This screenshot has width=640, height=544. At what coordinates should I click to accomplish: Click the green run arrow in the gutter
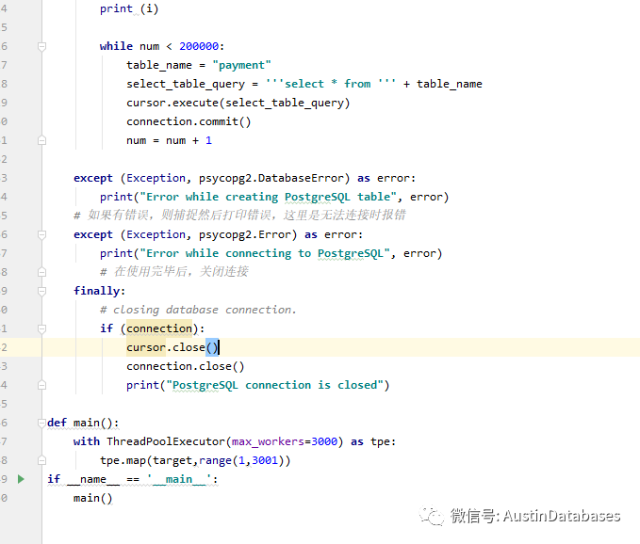21,479
